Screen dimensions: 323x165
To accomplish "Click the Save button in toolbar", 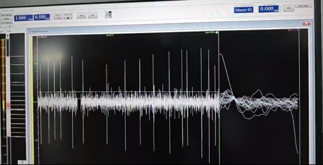I will (82, 15).
